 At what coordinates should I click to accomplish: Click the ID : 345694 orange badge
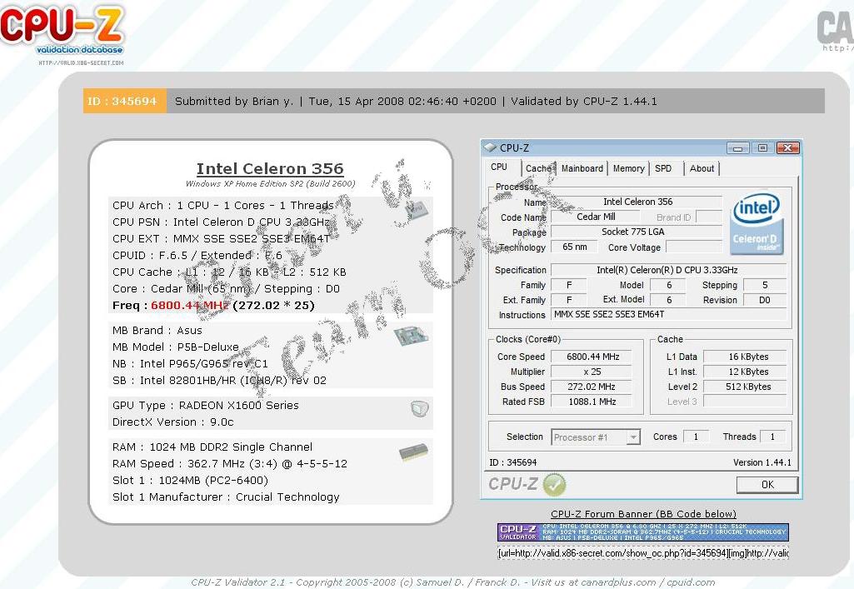[x=124, y=102]
